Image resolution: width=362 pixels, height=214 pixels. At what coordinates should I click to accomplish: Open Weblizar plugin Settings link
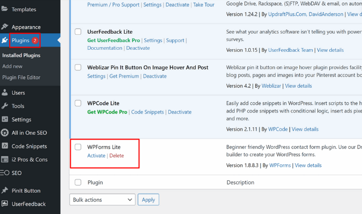click(x=97, y=77)
